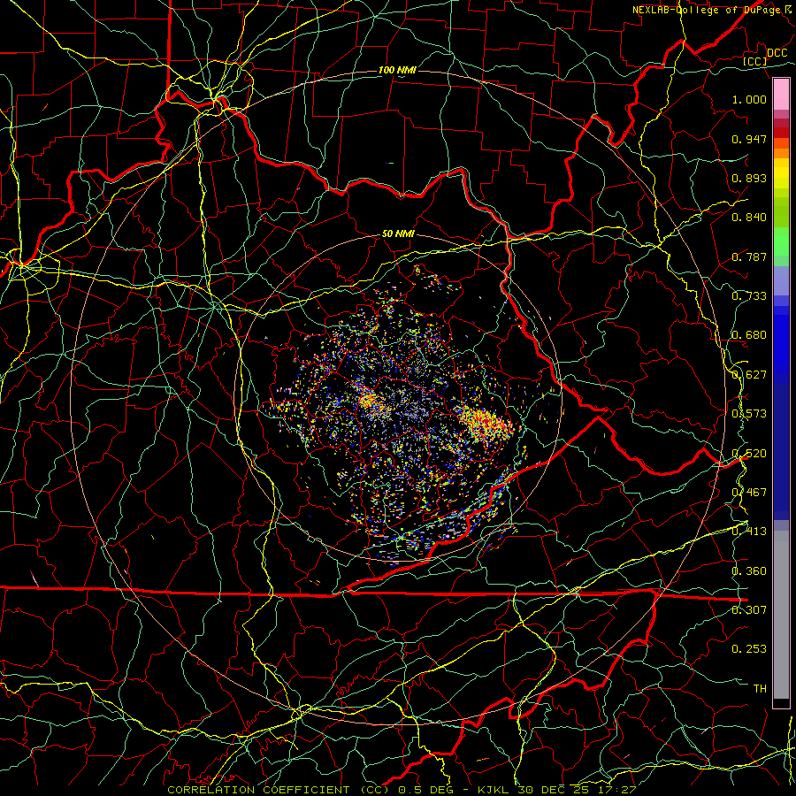
Task: Click the 0.680 scale value
Action: click(x=749, y=335)
